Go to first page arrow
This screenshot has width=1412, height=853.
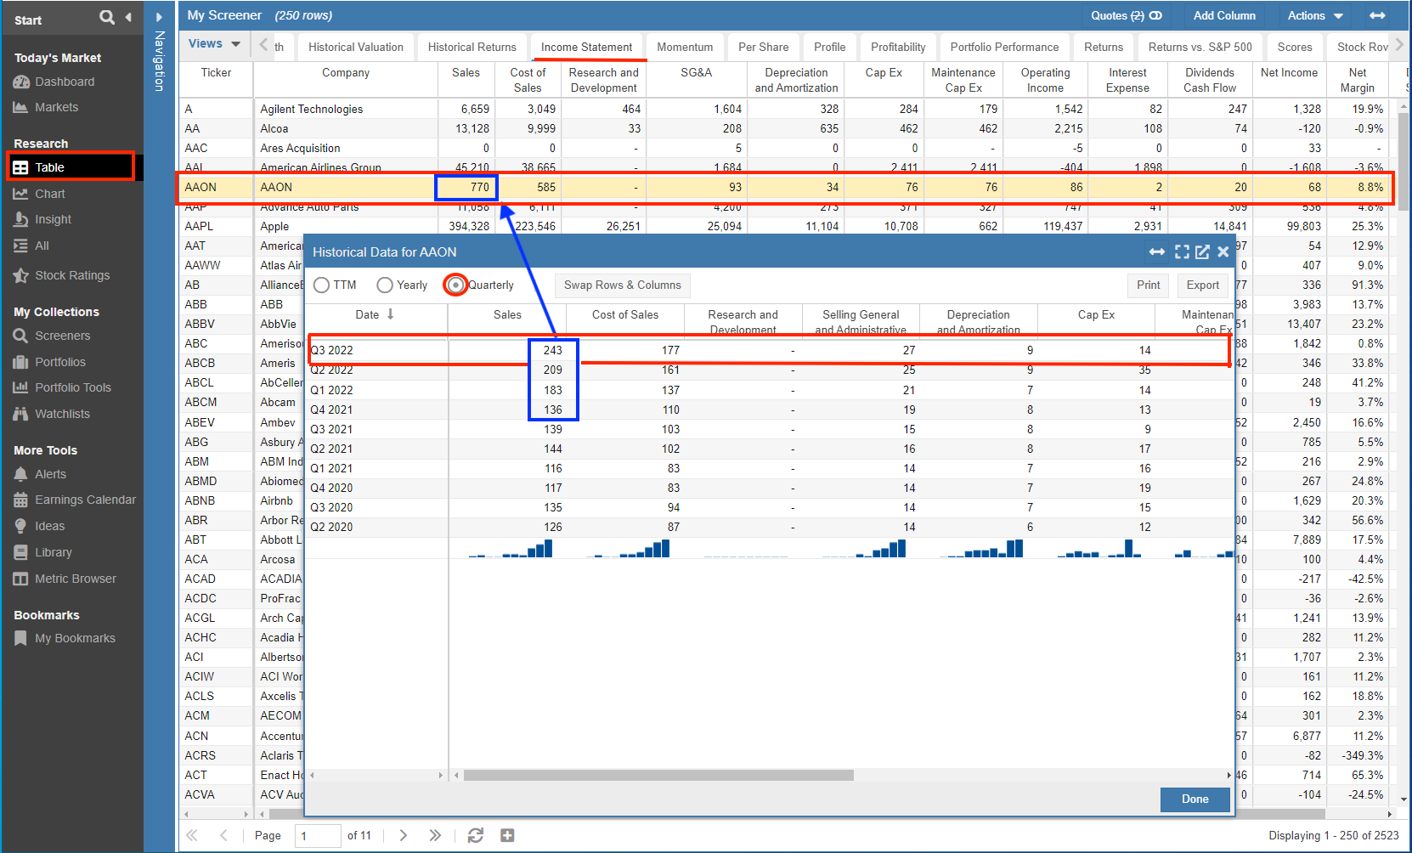click(192, 835)
